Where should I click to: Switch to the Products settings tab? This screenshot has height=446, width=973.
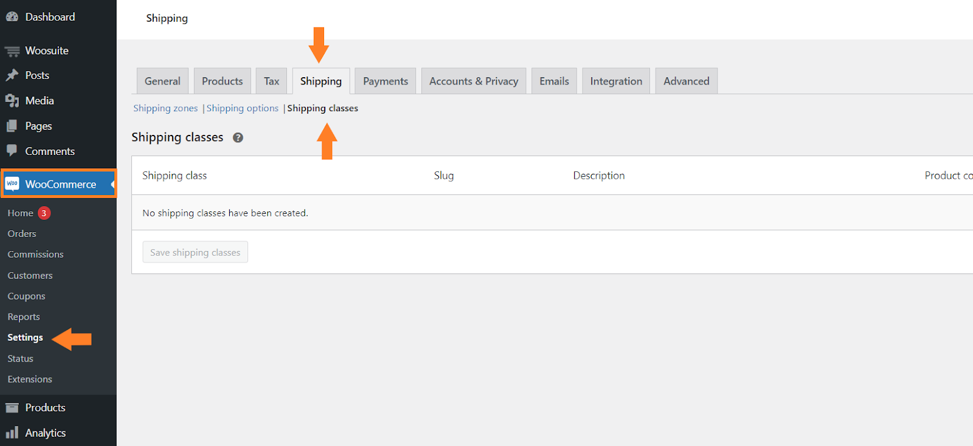(x=222, y=81)
